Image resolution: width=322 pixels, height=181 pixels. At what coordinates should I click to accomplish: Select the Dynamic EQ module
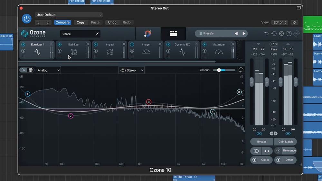point(182,50)
